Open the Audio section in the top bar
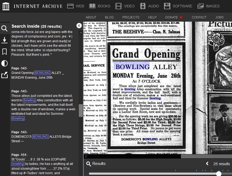The height and width of the screenshot is (176, 232). (150, 6)
